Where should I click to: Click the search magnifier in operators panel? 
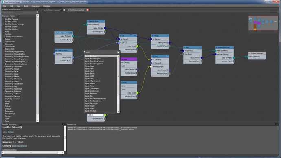point(37,12)
